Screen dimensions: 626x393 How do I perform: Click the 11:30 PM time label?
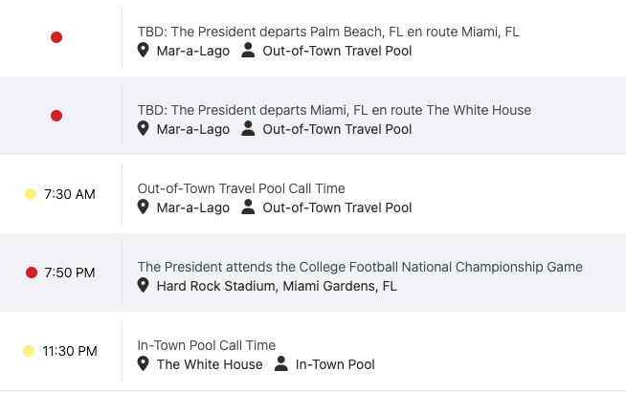[70, 351]
